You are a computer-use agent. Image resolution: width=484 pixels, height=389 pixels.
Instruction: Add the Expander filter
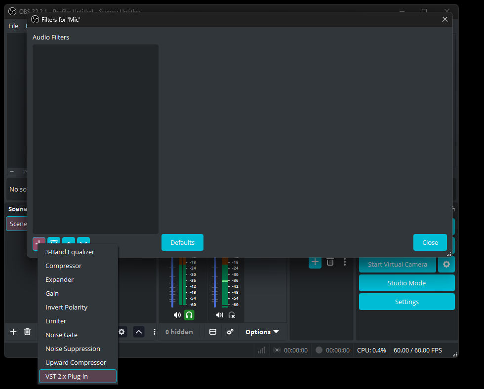78,280
